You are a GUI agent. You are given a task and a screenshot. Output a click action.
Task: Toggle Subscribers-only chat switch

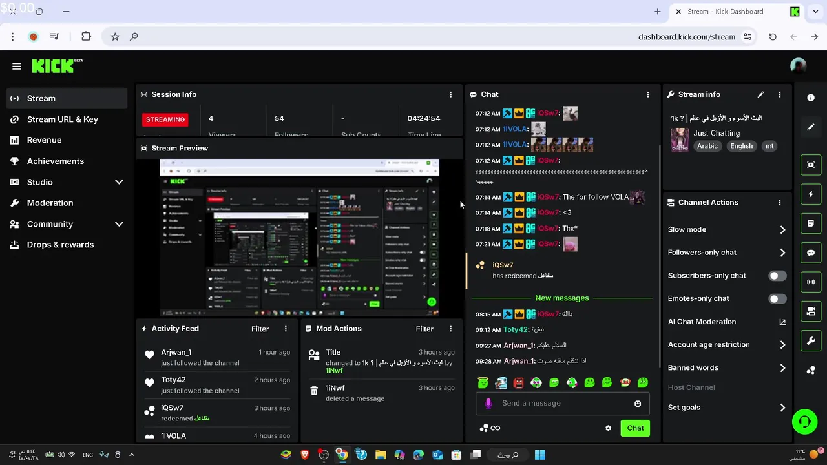point(777,276)
